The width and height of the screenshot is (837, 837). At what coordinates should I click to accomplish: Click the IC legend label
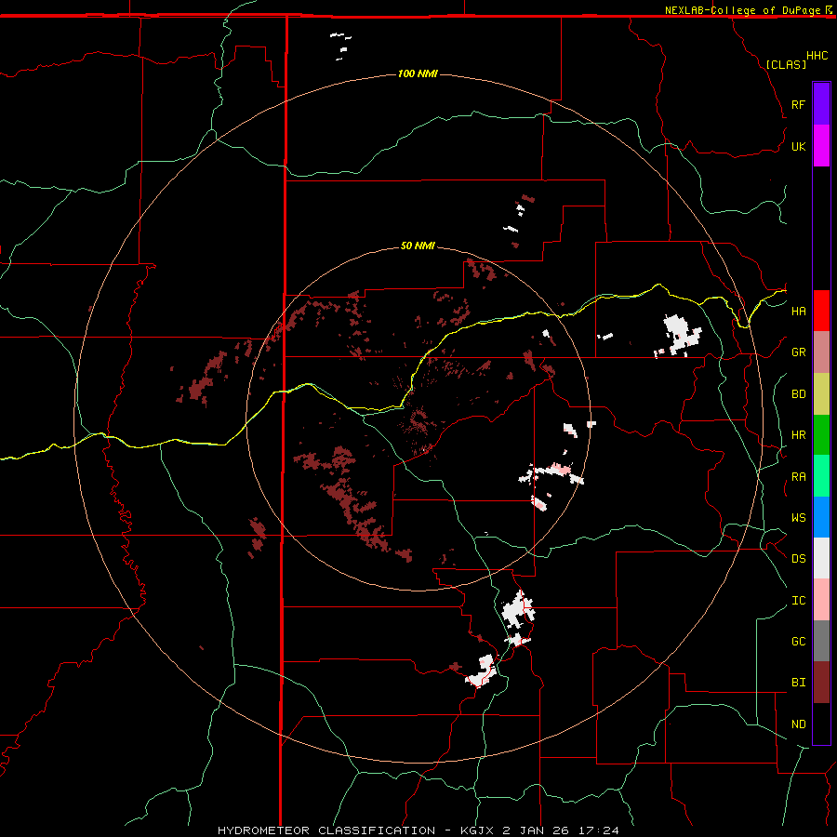(798, 601)
